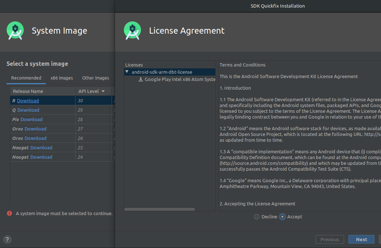Click the Previous button
This screenshot has width=381, height=248.
(330, 240)
